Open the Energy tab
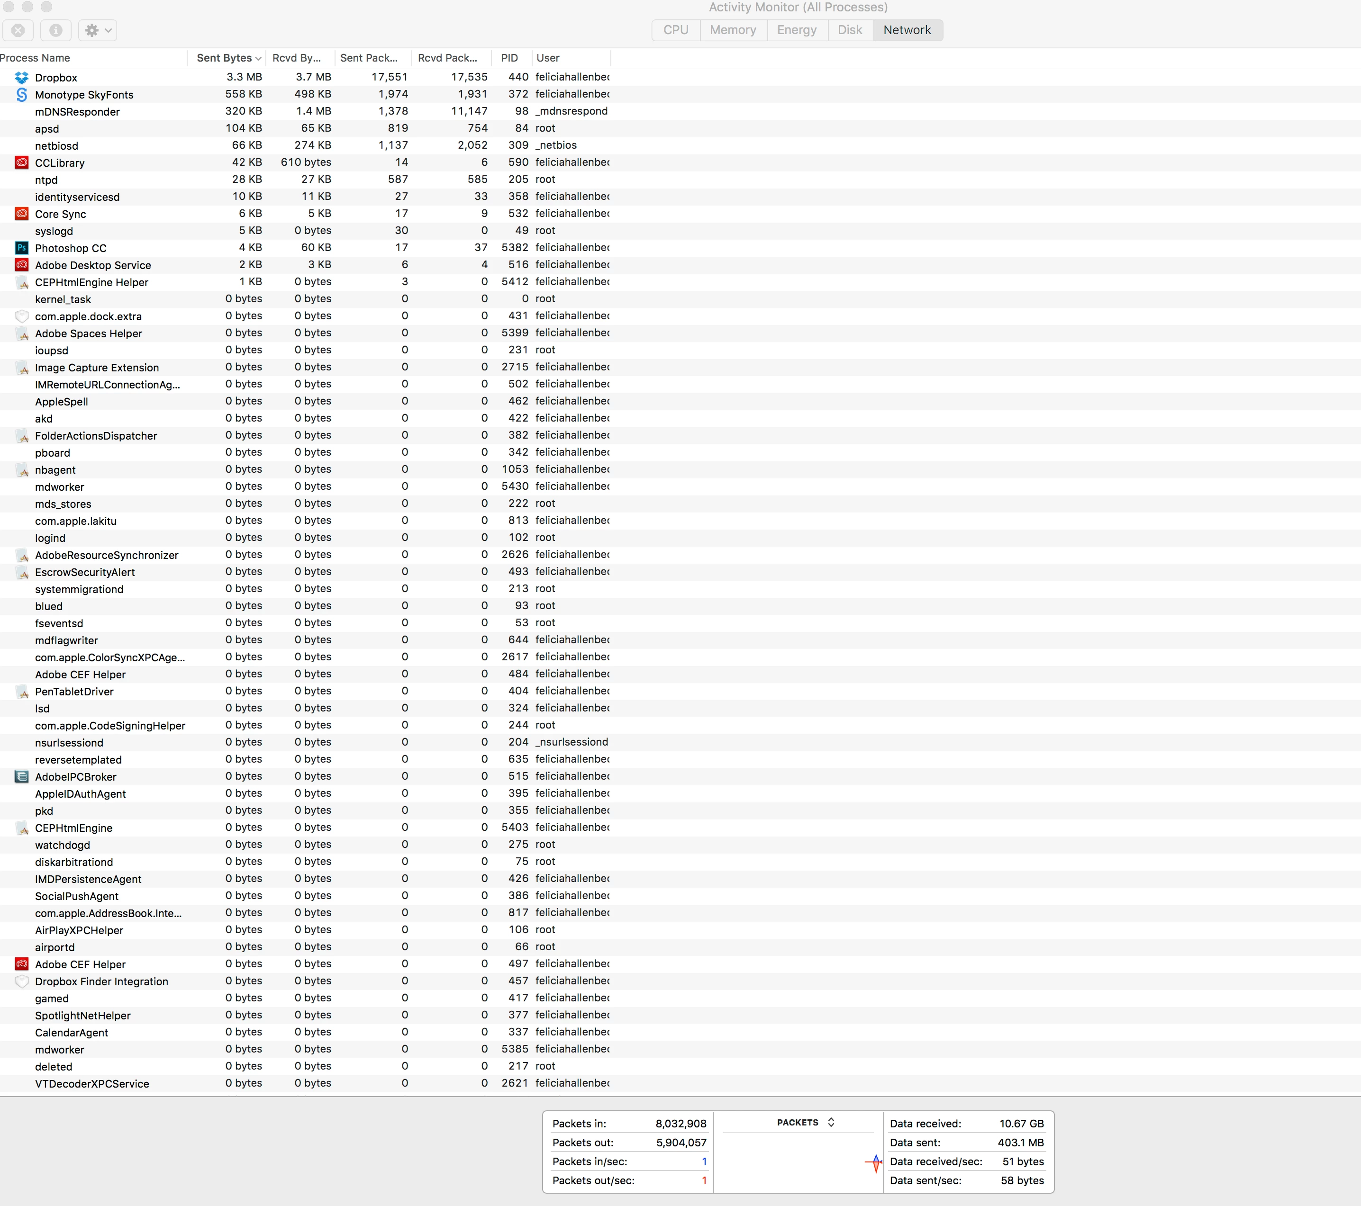 point(796,30)
